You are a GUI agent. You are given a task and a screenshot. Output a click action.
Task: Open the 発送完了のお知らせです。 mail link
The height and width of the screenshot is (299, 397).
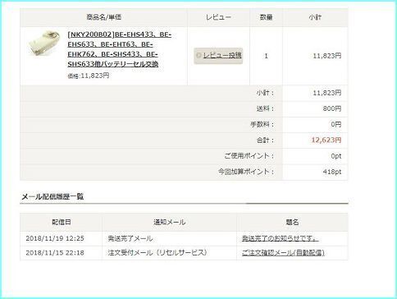[x=280, y=238]
